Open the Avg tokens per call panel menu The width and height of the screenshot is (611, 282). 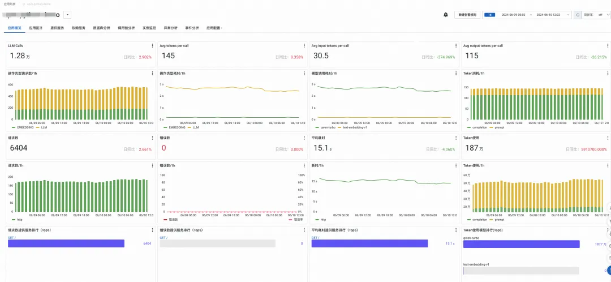tap(304, 46)
